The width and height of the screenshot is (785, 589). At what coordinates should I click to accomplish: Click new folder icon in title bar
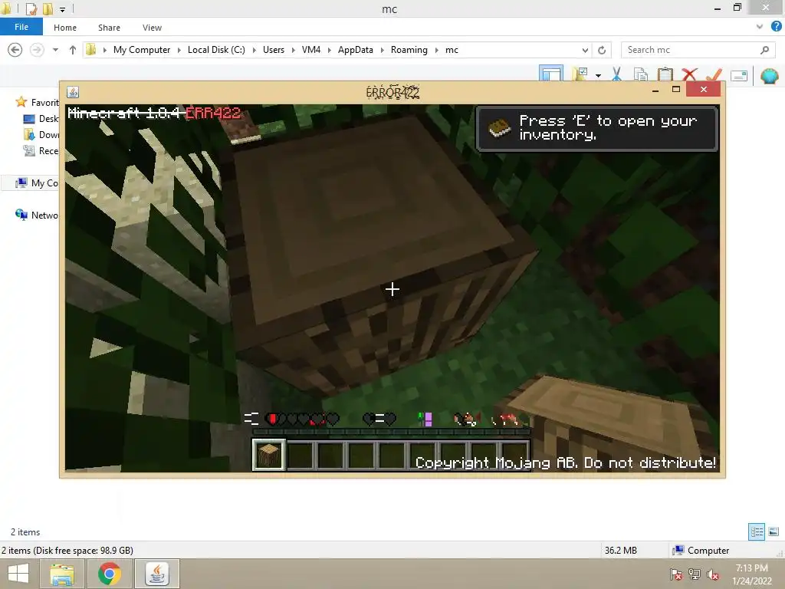(x=48, y=8)
